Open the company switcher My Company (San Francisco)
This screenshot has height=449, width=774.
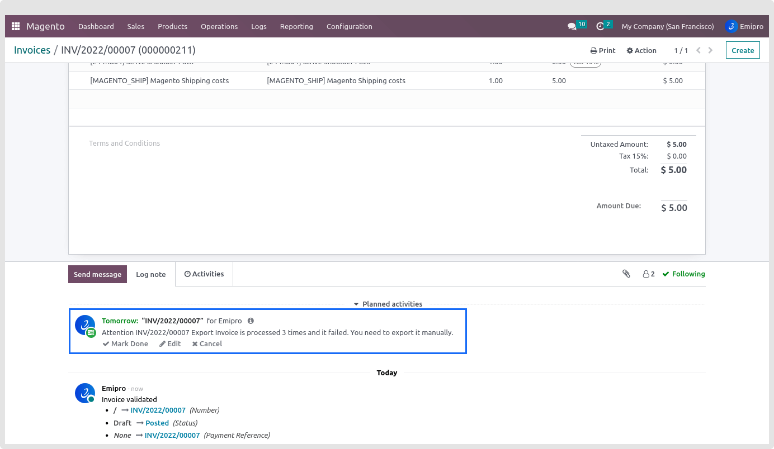(667, 26)
